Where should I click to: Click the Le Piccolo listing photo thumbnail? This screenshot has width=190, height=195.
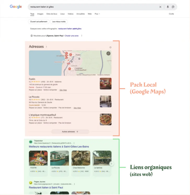pyautogui.click(x=106, y=101)
